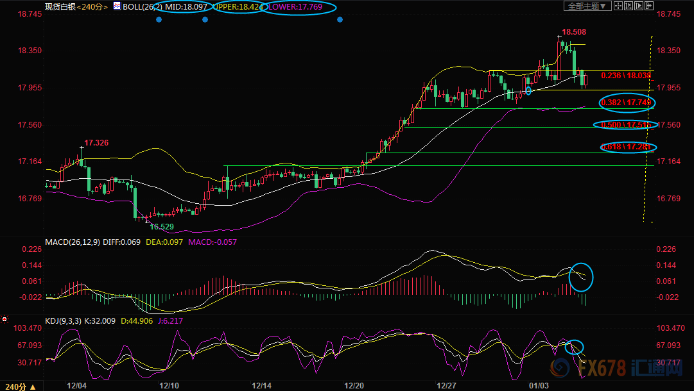Click the 17.326 peak price label
This screenshot has height=391, width=694.
[x=96, y=142]
